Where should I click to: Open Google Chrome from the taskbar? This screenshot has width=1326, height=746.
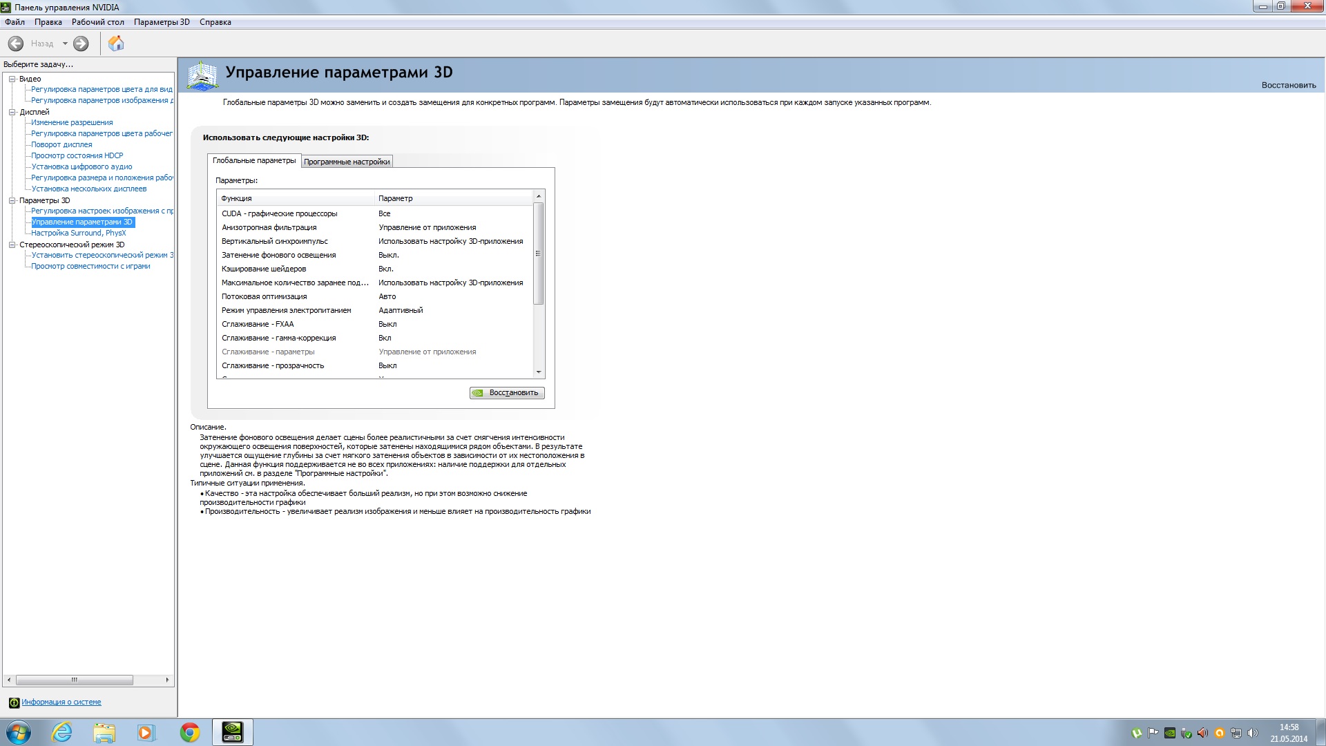[x=189, y=732]
